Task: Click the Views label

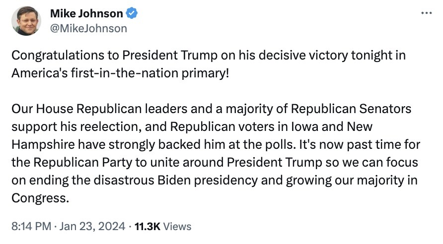Action: tap(177, 226)
